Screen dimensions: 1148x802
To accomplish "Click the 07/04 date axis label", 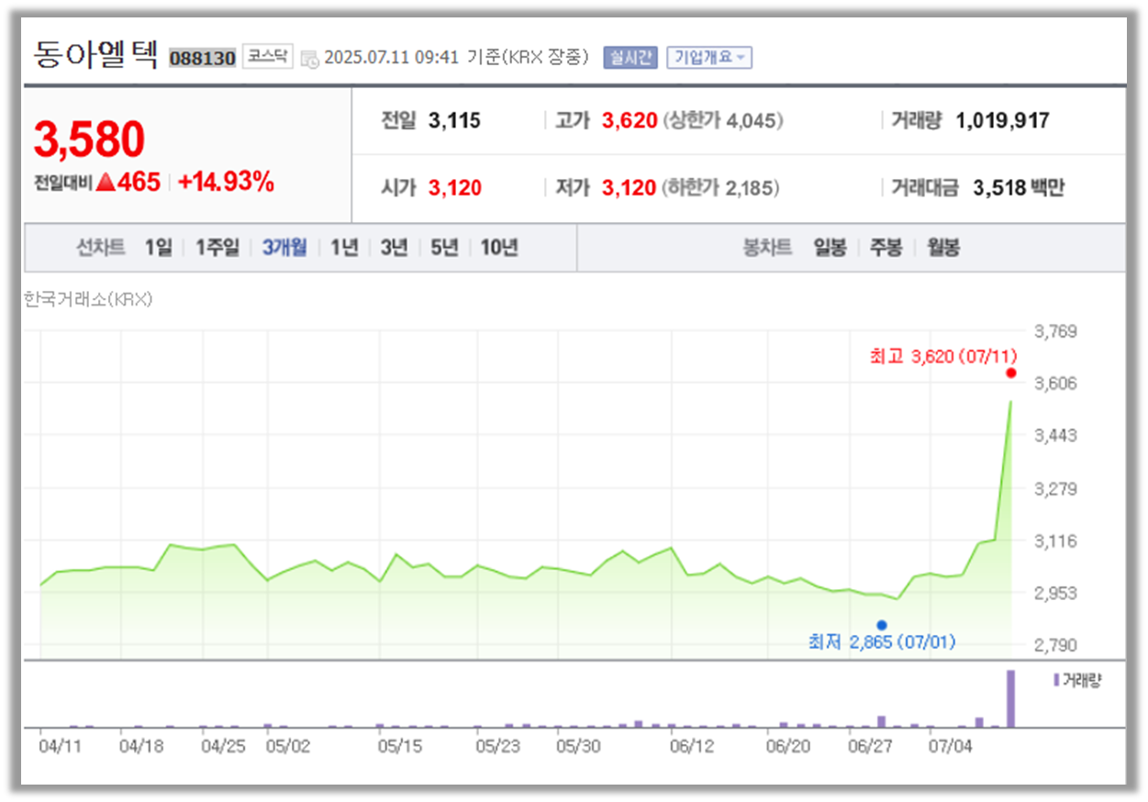I will tap(951, 746).
